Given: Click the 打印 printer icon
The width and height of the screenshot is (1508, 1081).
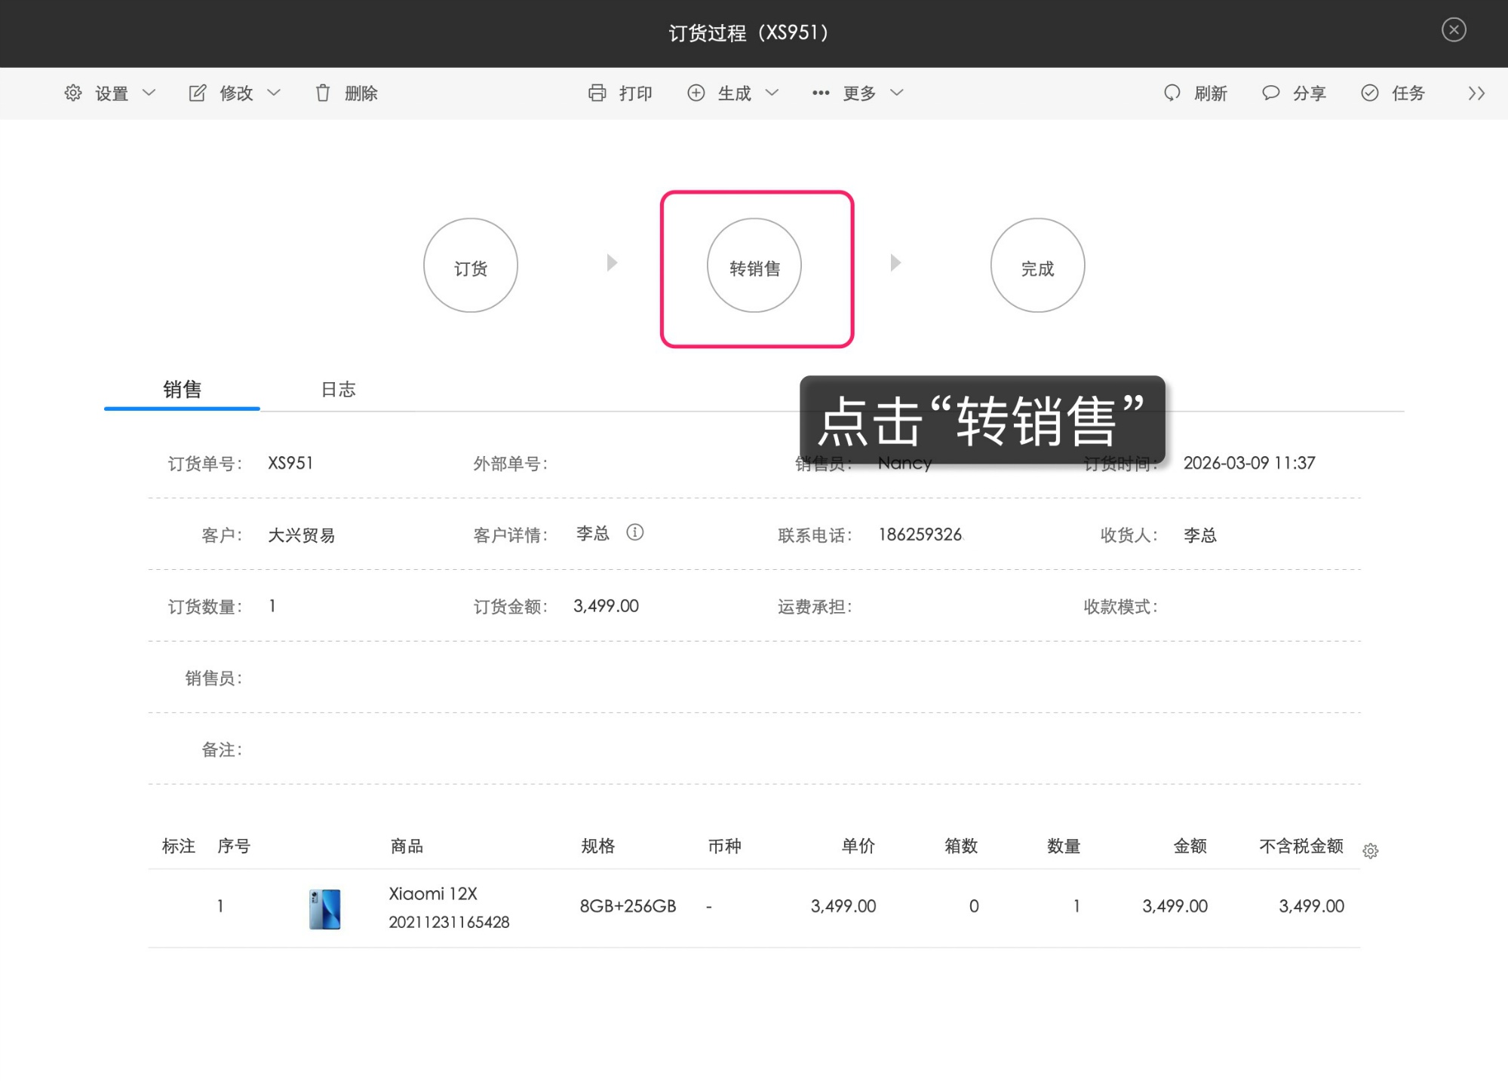Looking at the screenshot, I should tap(597, 93).
